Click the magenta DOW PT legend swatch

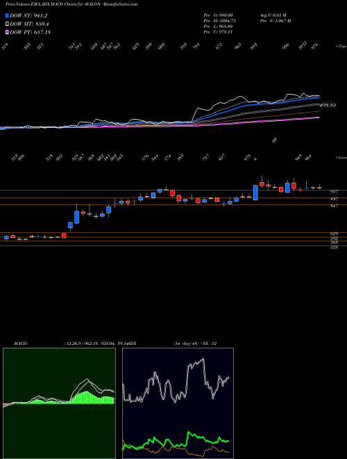coord(8,32)
